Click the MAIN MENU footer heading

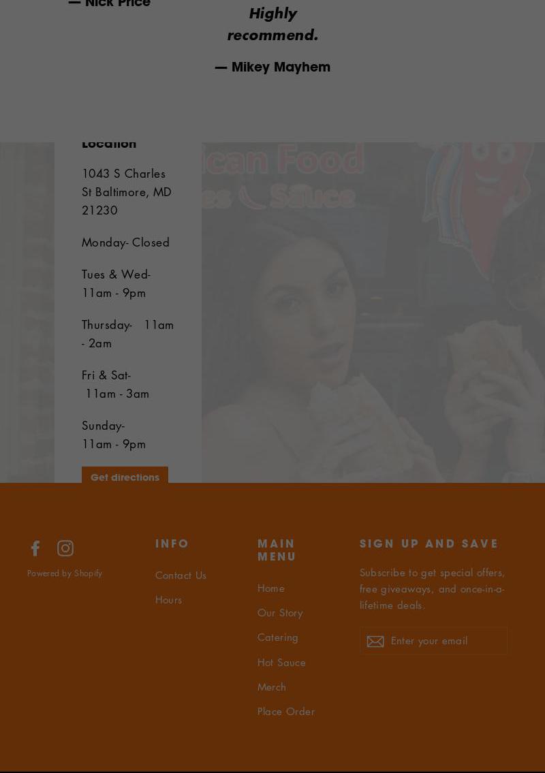[x=276, y=550]
